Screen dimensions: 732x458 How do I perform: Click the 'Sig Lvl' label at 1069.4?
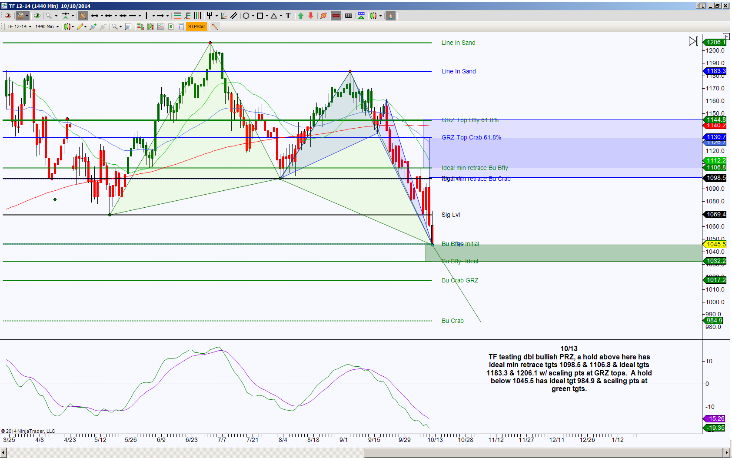[451, 215]
